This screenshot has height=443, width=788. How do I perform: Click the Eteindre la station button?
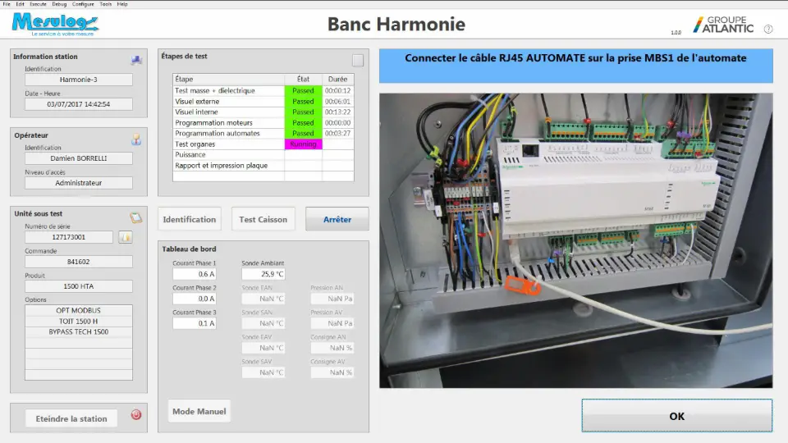[x=71, y=418]
